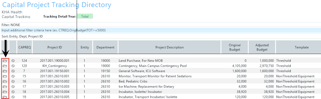This screenshot has height=99, width=321.
Task: Select the Tracking Detail Year Total cell
Action: (x=85, y=16)
